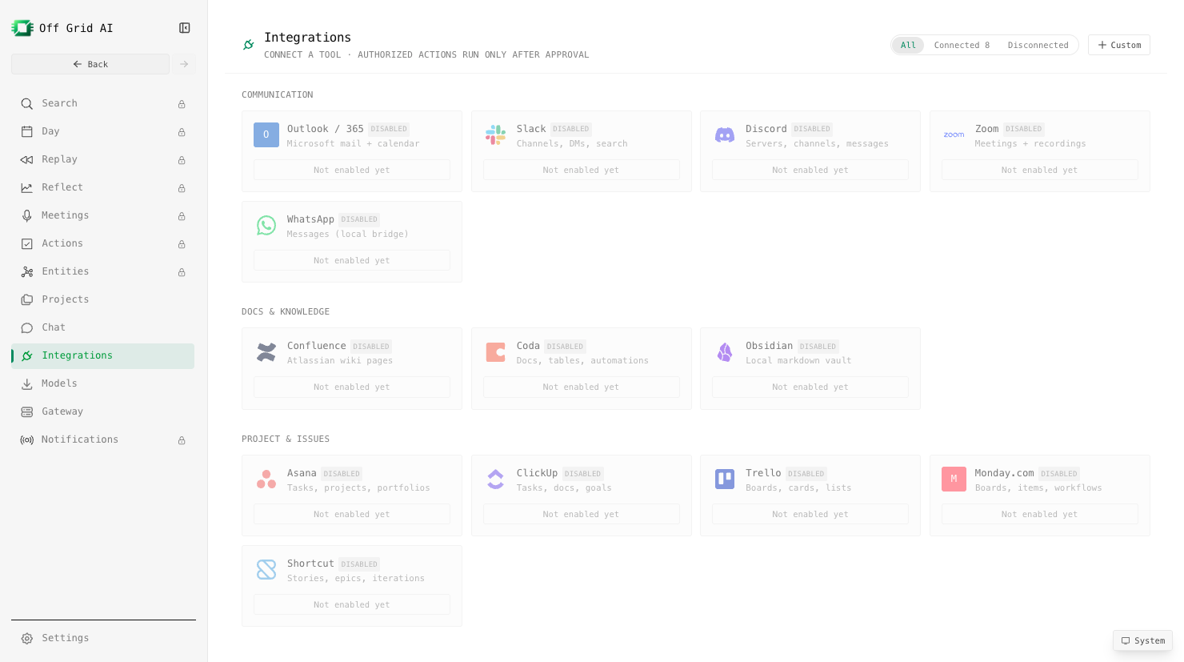Open the Meetings section
The width and height of the screenshot is (1184, 662).
coord(103,216)
